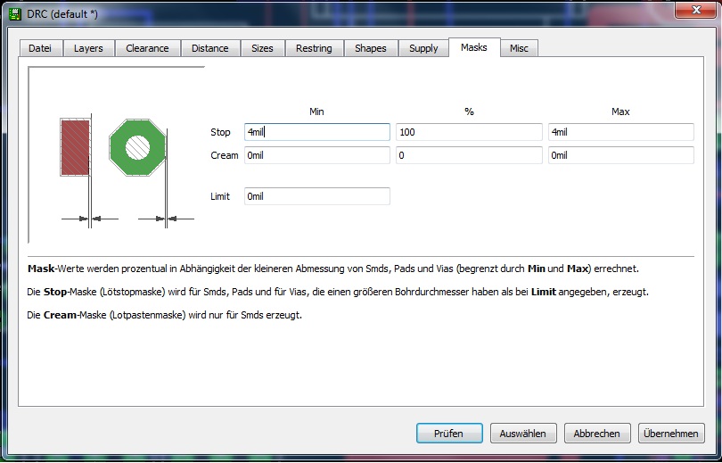722x463 pixels.
Task: Click the Stop Min input field
Action: tap(317, 132)
